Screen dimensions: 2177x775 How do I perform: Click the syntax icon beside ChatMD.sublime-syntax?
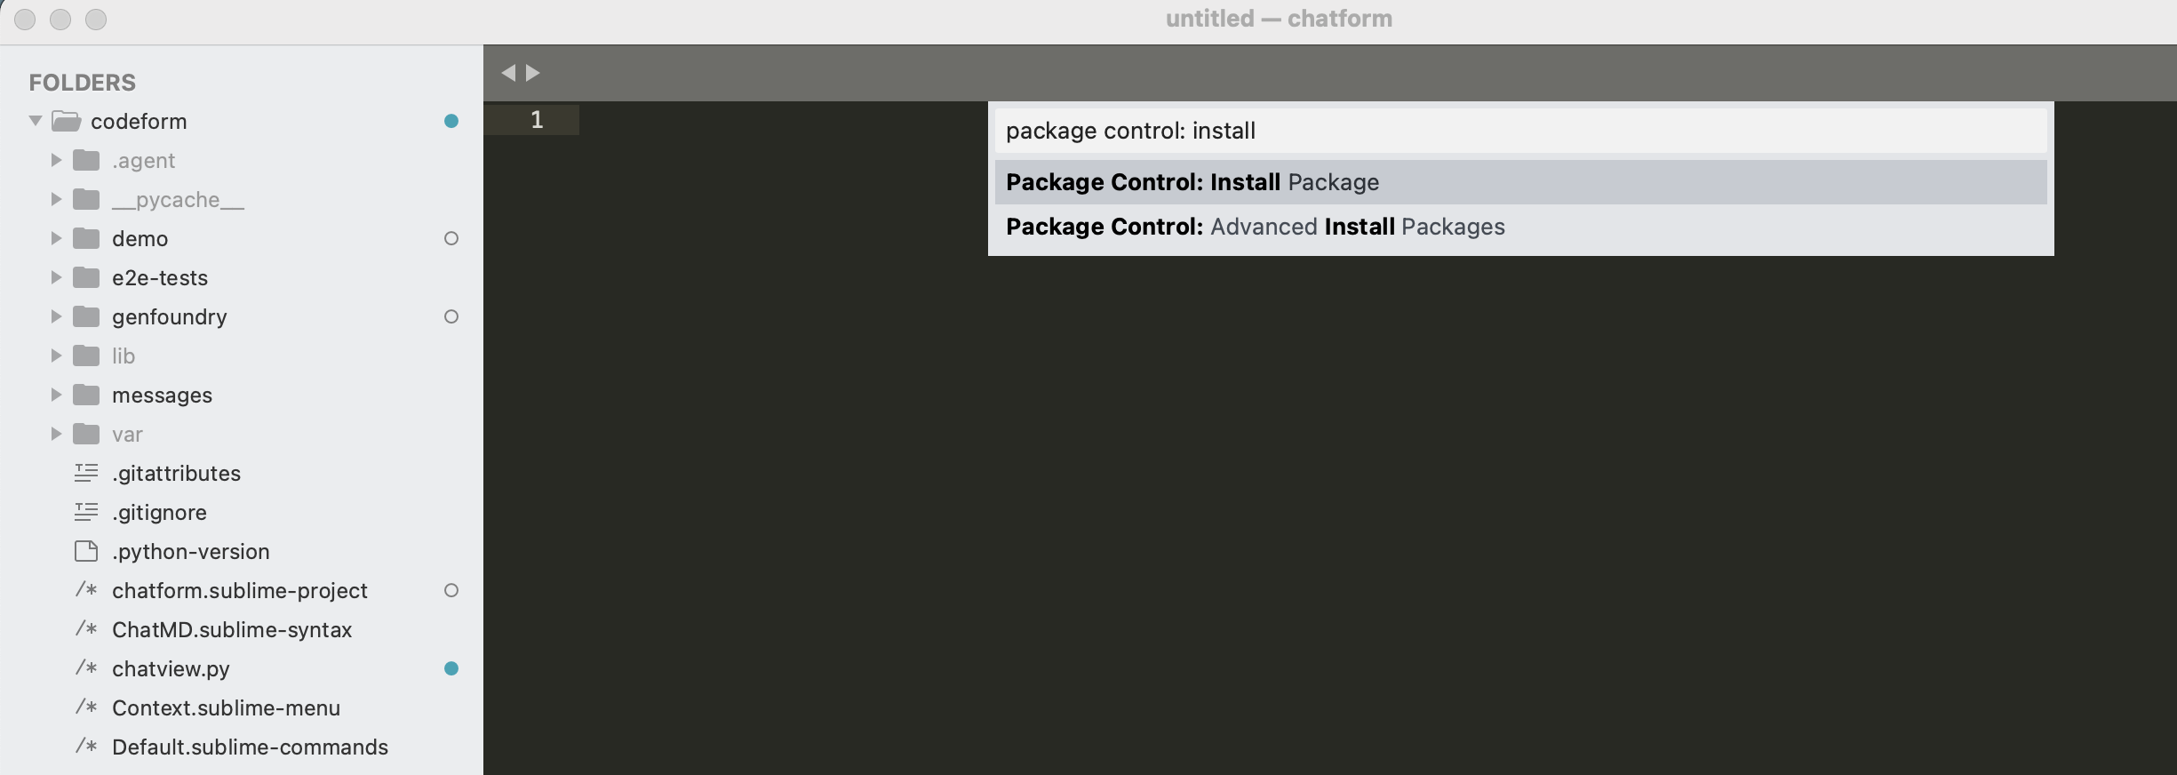point(86,629)
